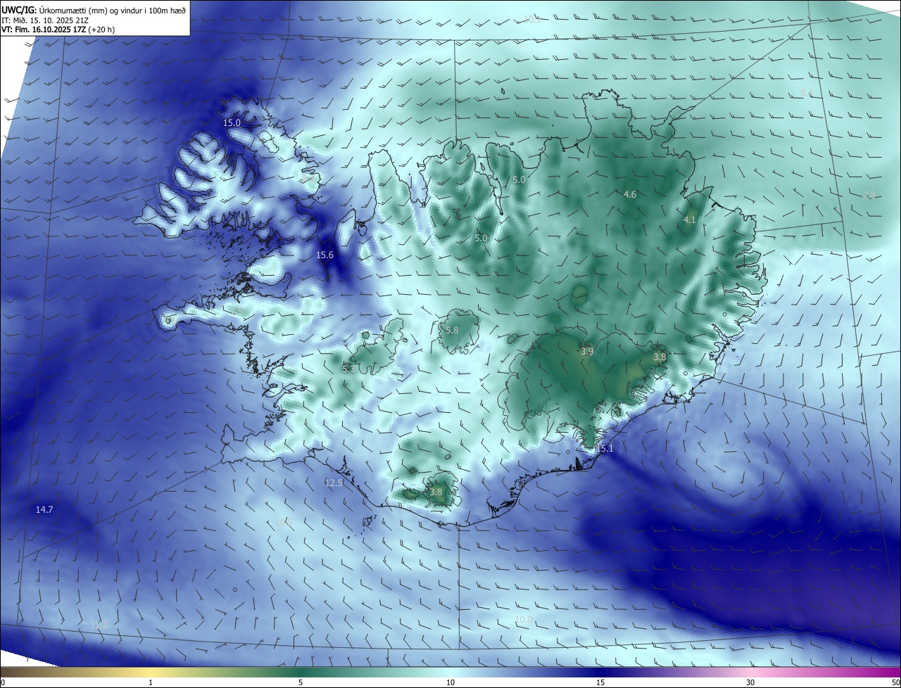Click the 1 tick on the color scale
The width and height of the screenshot is (901, 688).
pos(151,682)
